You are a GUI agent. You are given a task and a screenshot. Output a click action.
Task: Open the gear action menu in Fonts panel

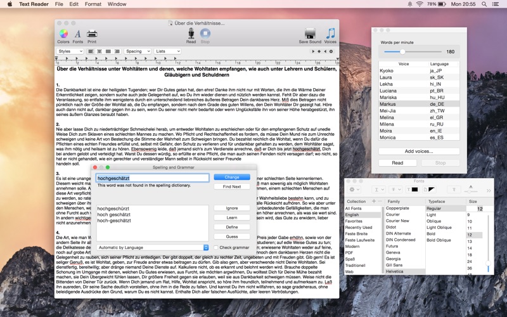[354, 190]
